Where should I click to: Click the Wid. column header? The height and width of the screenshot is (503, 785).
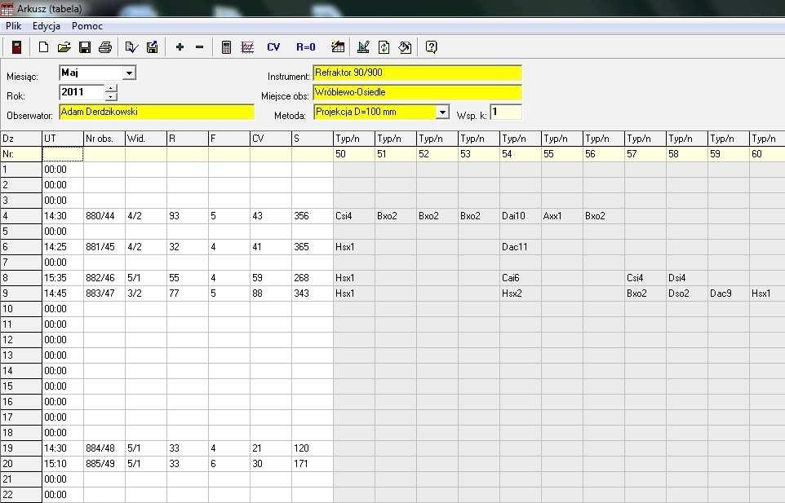click(x=146, y=139)
